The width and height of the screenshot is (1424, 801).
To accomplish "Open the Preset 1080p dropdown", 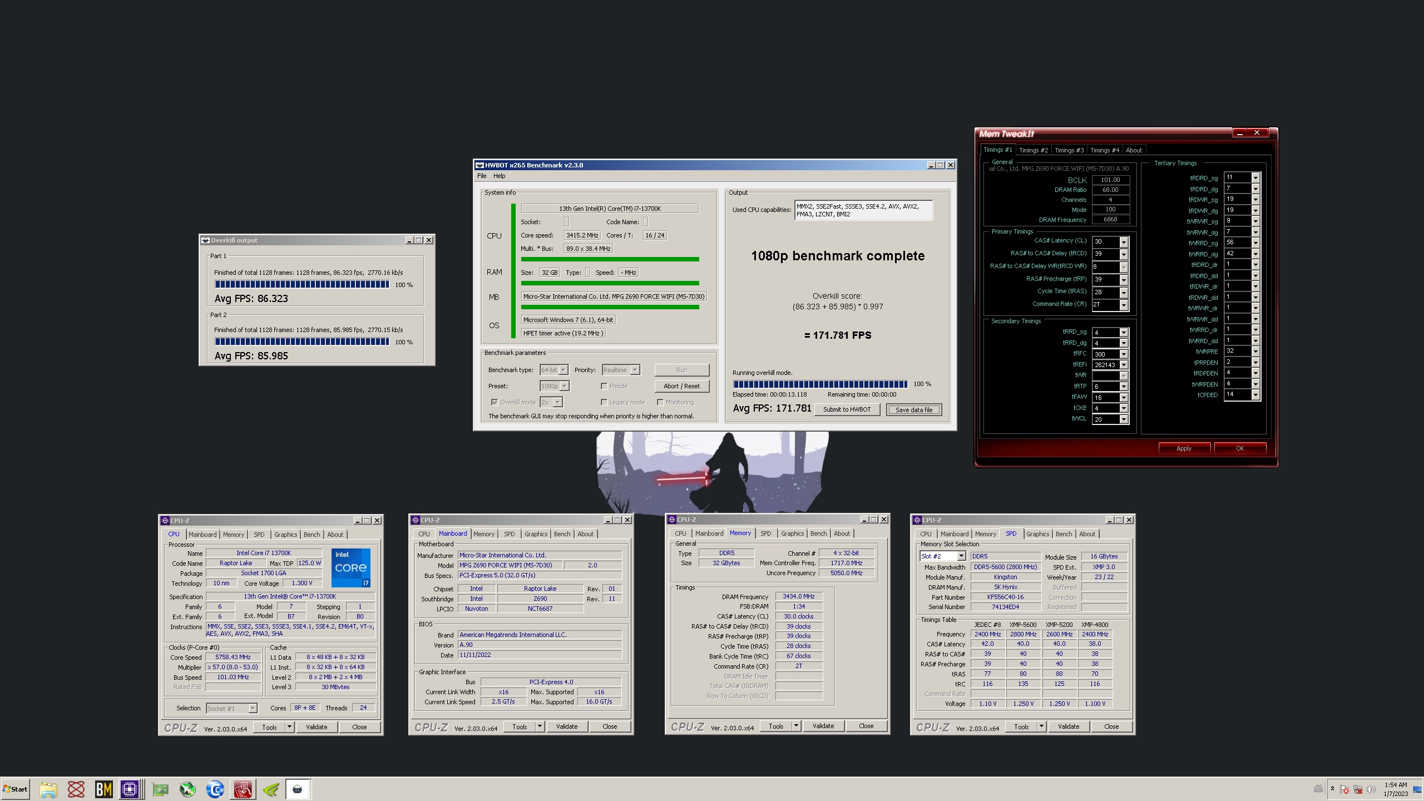I will [x=555, y=386].
